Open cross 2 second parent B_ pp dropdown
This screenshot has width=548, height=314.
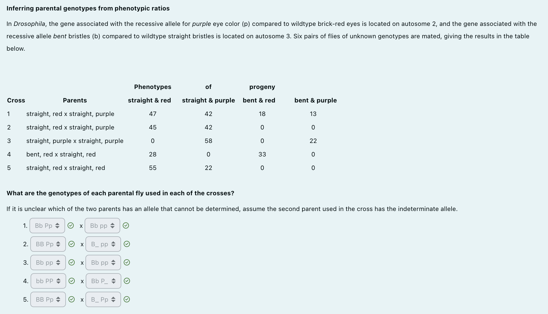(103, 244)
